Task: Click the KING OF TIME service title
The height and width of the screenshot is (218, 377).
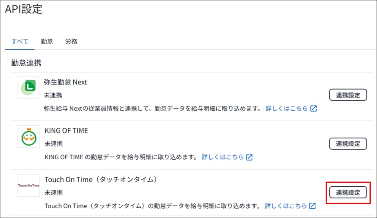Action: point(66,131)
